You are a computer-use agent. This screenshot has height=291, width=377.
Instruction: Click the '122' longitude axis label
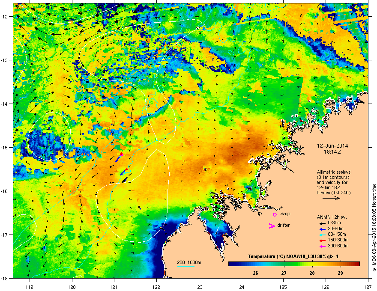pyautogui.click(x=156, y=287)
